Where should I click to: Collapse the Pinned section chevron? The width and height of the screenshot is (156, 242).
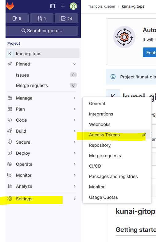coord(75,64)
